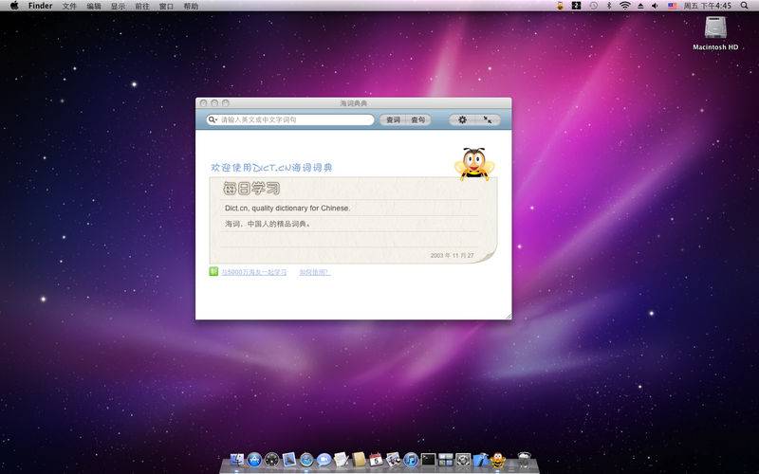759x474 pixels.
Task: Click the 'Dict.cn, quality dictionary for Chinese.' line
Action: click(x=287, y=208)
